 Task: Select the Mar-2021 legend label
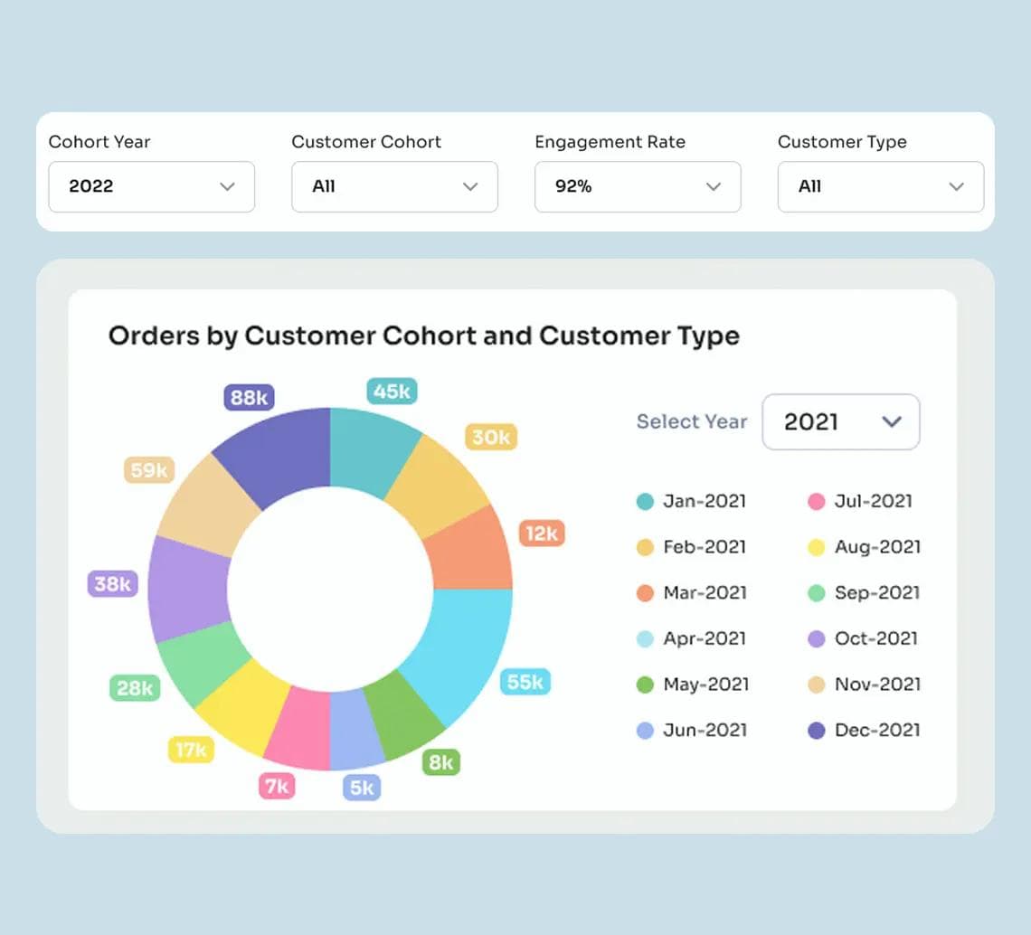coord(705,592)
